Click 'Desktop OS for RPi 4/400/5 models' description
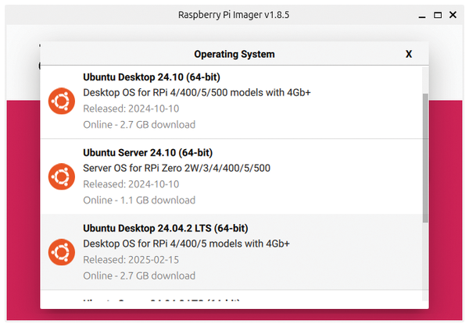 pyautogui.click(x=186, y=243)
